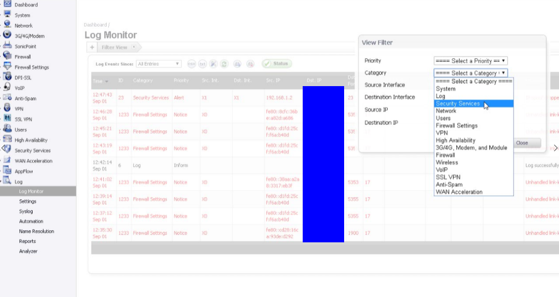Open Automation in sidebar
This screenshot has width=559, height=297.
tap(31, 221)
